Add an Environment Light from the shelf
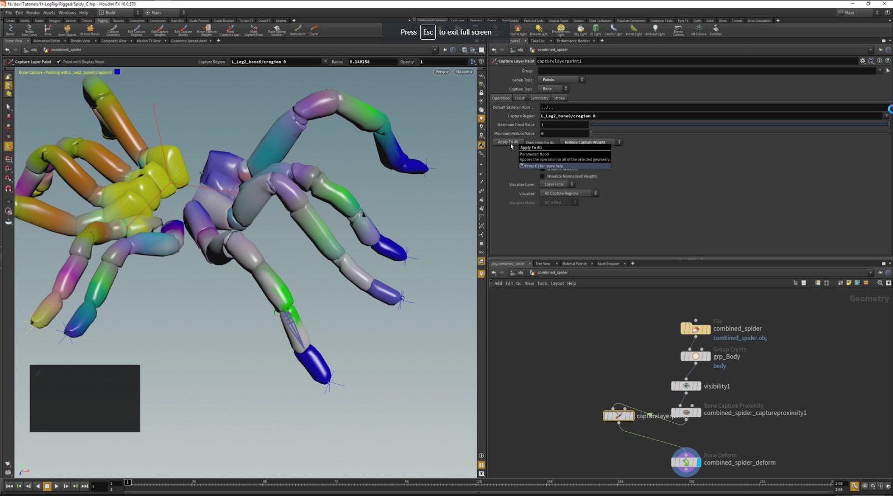The width and height of the screenshot is (893, 496). pos(561,30)
